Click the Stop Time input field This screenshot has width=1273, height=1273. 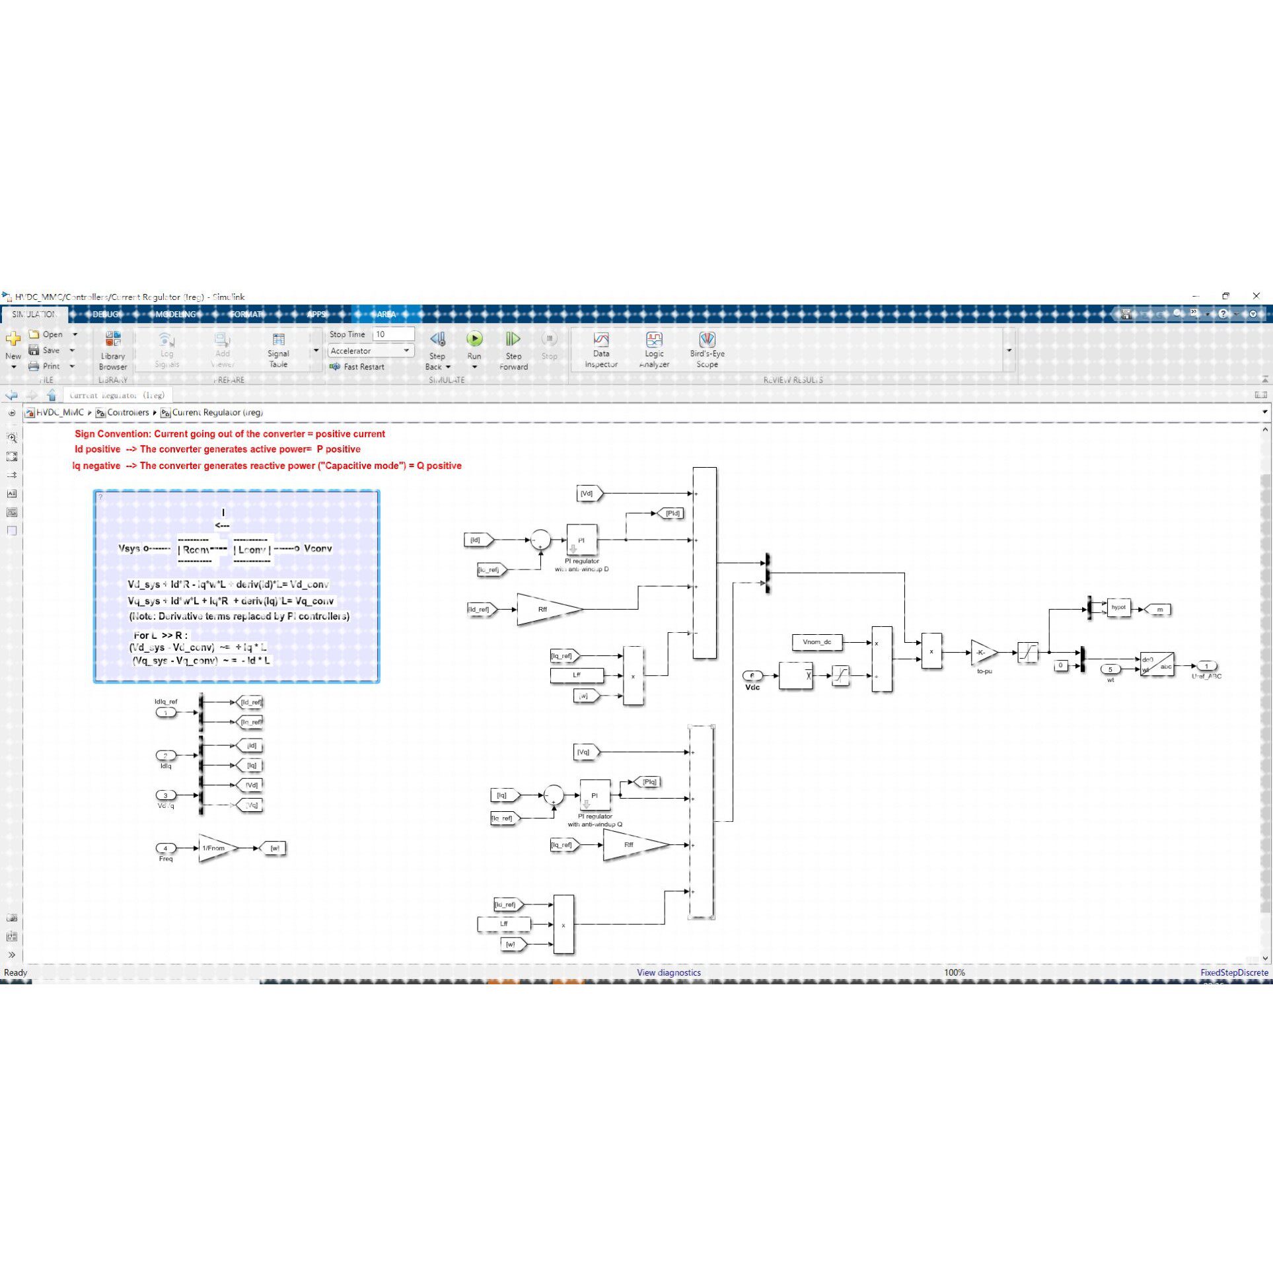393,334
